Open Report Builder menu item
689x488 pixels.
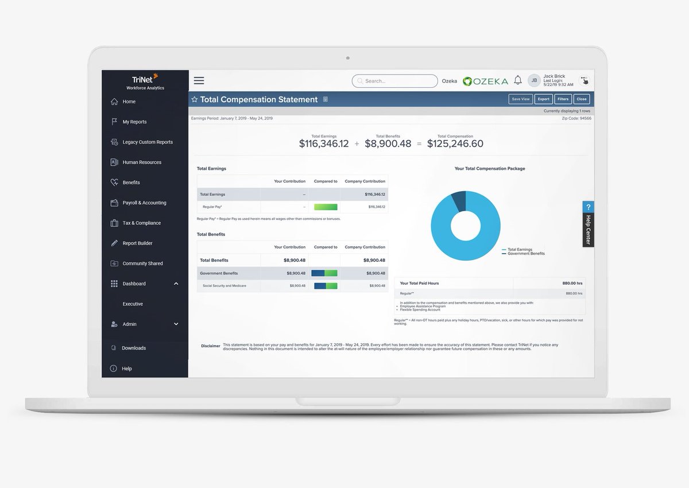(137, 243)
